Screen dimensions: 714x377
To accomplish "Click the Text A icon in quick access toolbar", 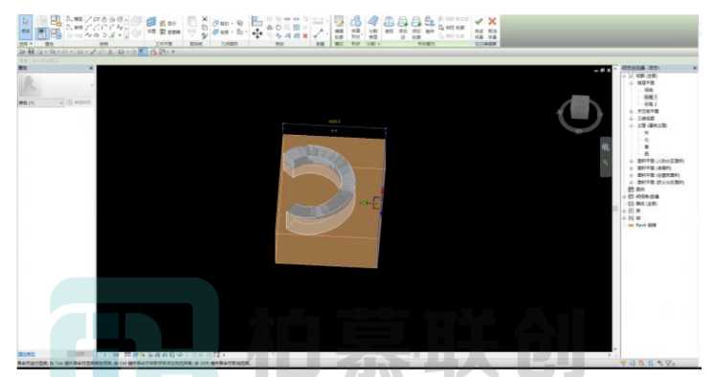I will click(x=110, y=52).
